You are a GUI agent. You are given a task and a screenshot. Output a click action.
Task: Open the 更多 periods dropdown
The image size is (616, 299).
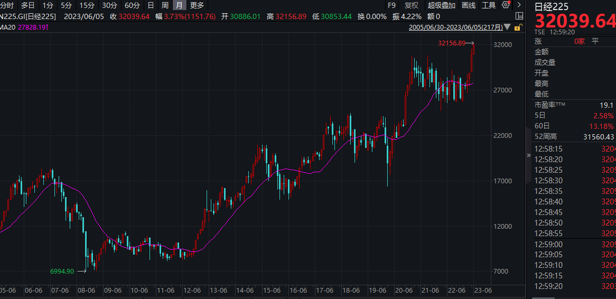pos(197,5)
